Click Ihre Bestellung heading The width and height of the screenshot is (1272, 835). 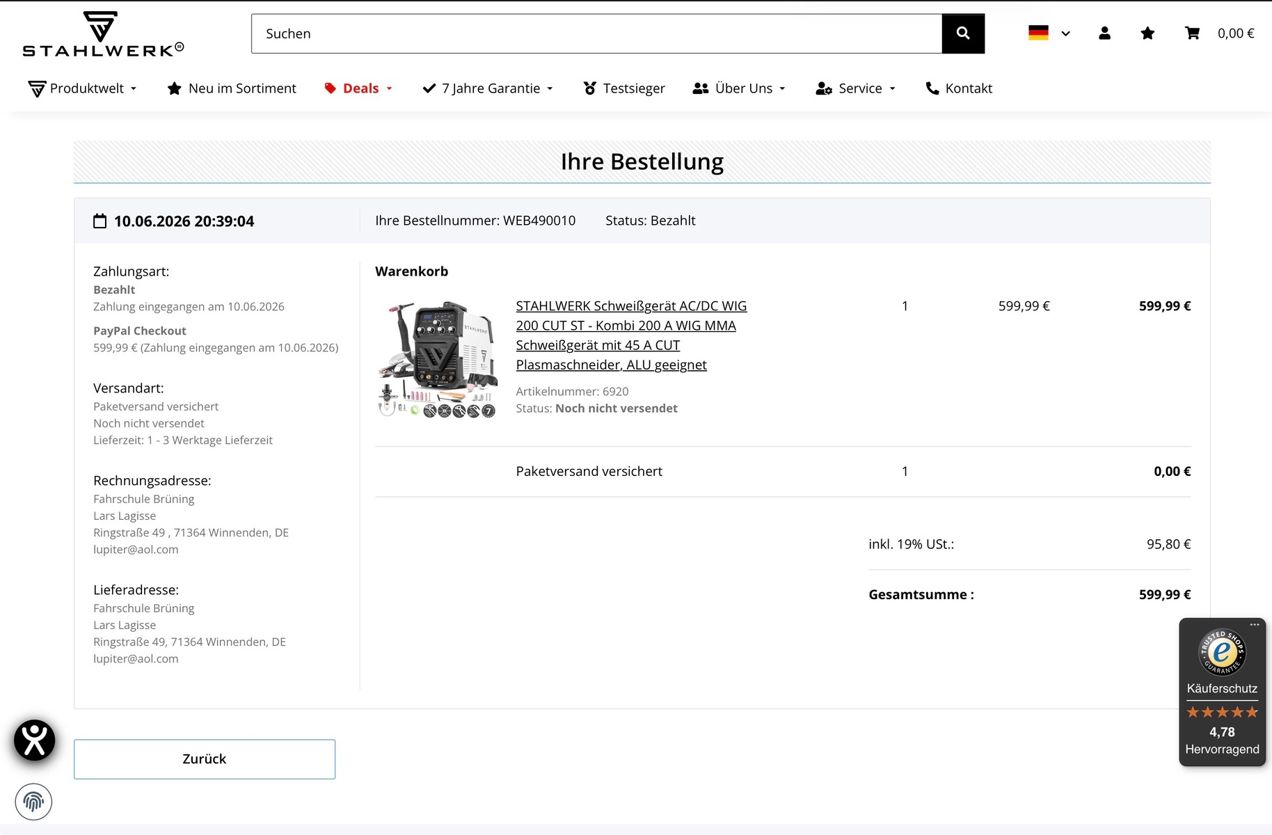click(642, 161)
